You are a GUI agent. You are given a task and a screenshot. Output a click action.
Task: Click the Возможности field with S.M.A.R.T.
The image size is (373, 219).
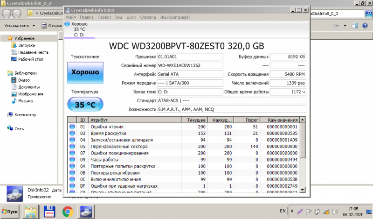(232, 109)
